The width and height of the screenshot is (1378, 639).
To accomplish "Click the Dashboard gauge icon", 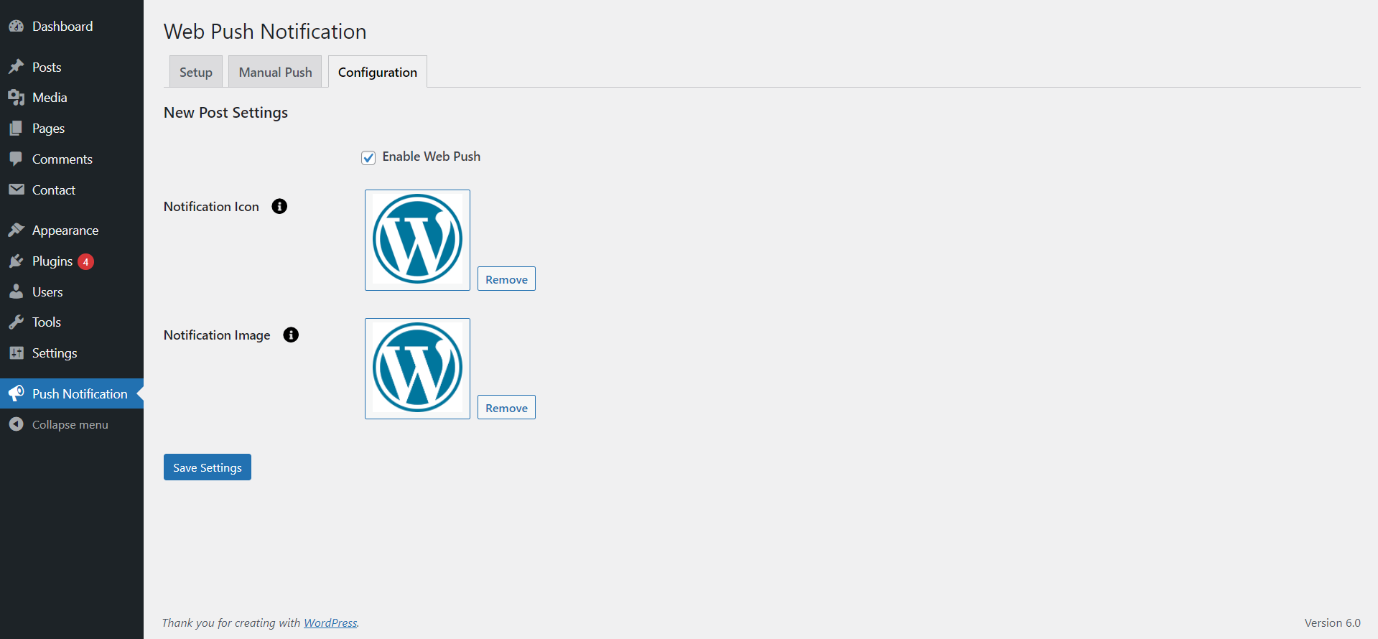I will (17, 27).
